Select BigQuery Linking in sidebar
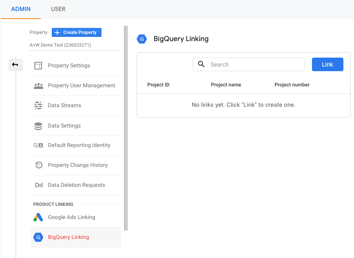The image size is (354, 258). click(x=76, y=237)
